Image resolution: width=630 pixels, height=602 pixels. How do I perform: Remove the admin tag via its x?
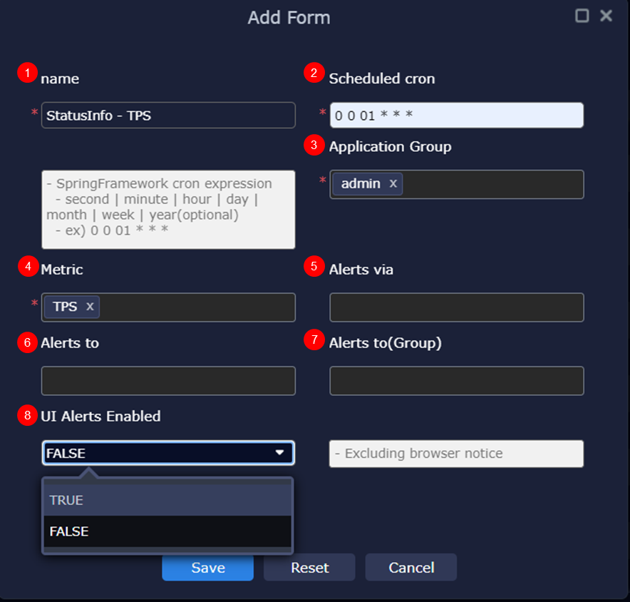[393, 184]
